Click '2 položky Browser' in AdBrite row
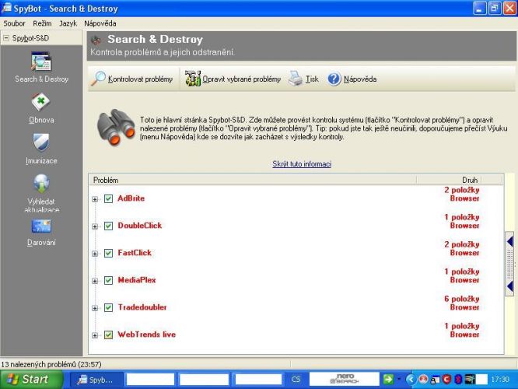 [x=461, y=194]
